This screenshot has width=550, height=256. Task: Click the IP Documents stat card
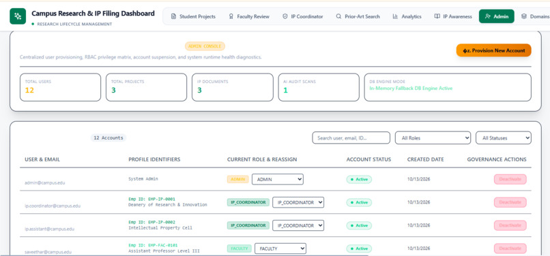click(x=233, y=87)
